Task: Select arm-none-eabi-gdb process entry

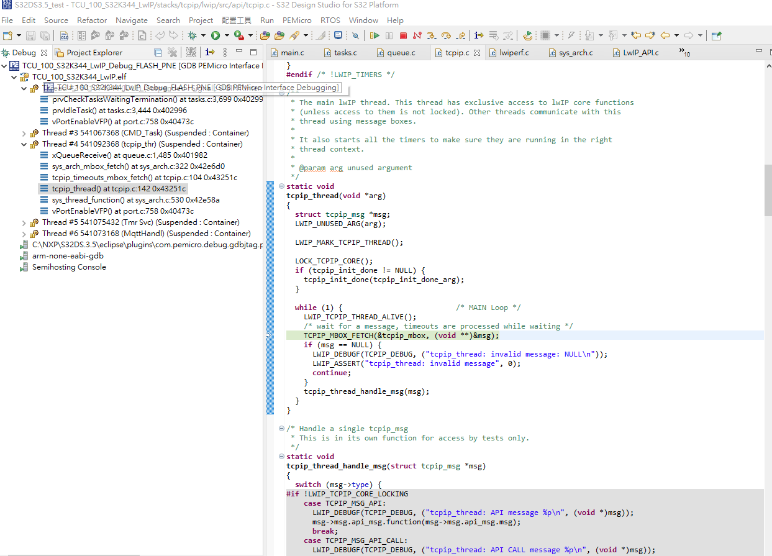Action: tap(62, 256)
